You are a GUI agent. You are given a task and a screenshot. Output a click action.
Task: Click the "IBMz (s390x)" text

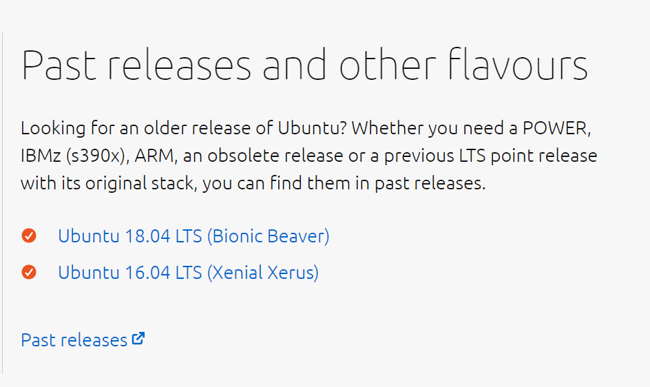73,156
